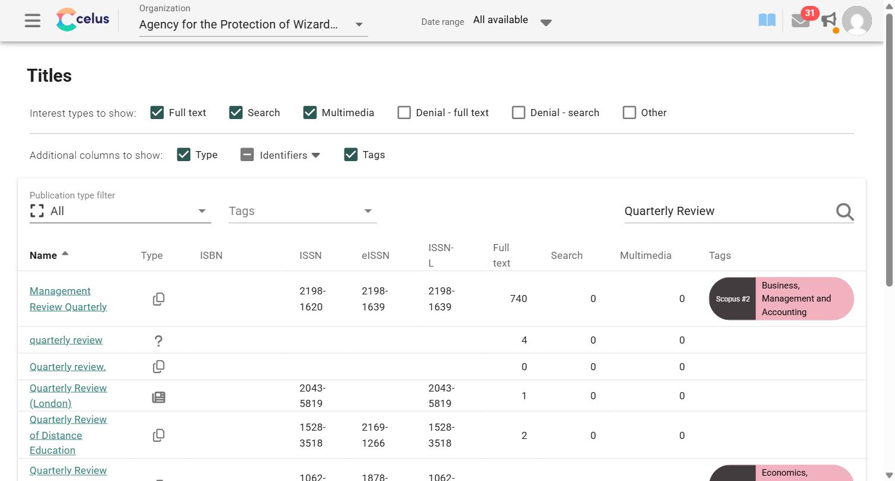Screen dimensions: 895x481
Task: Toggle the Type column checkbox
Action: (x=183, y=155)
